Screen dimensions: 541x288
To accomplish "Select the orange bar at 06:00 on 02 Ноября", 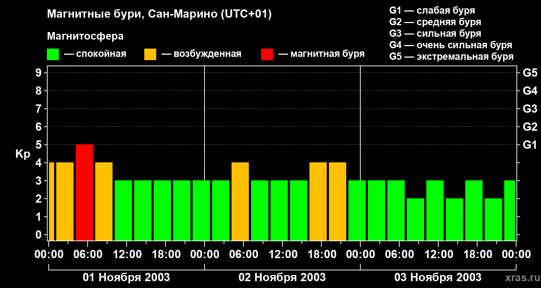I will click(240, 201).
